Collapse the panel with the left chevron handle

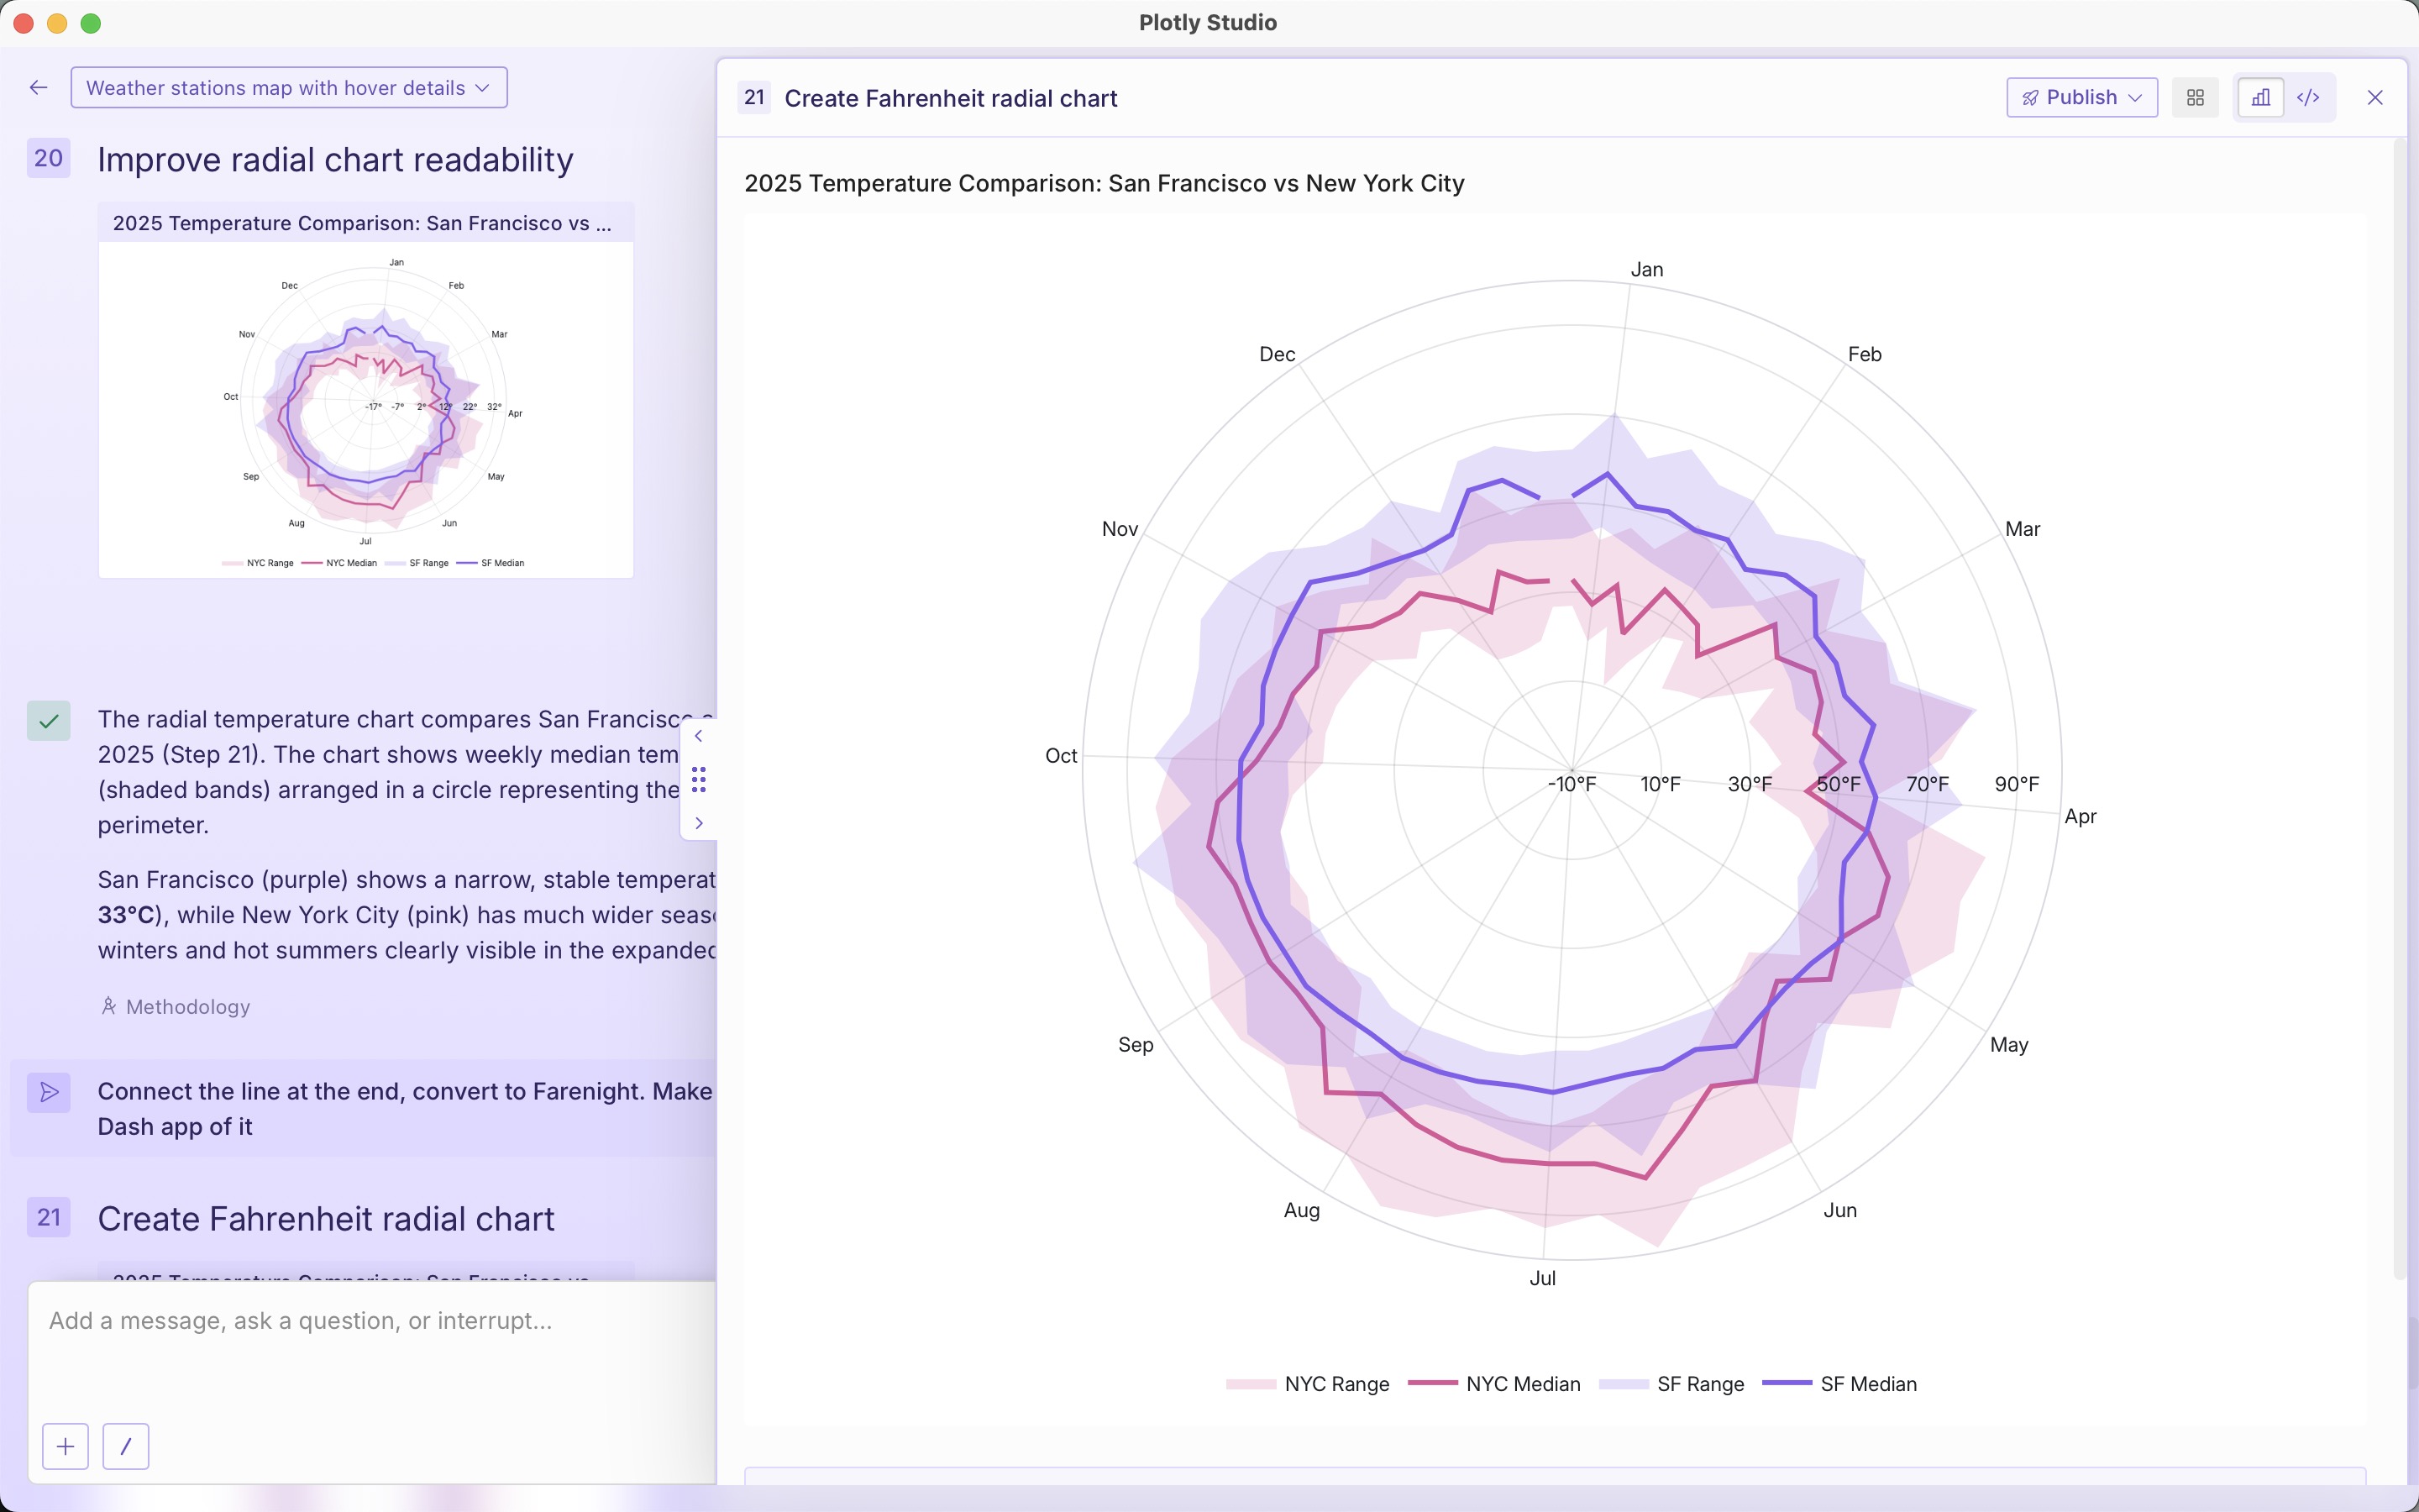699,736
